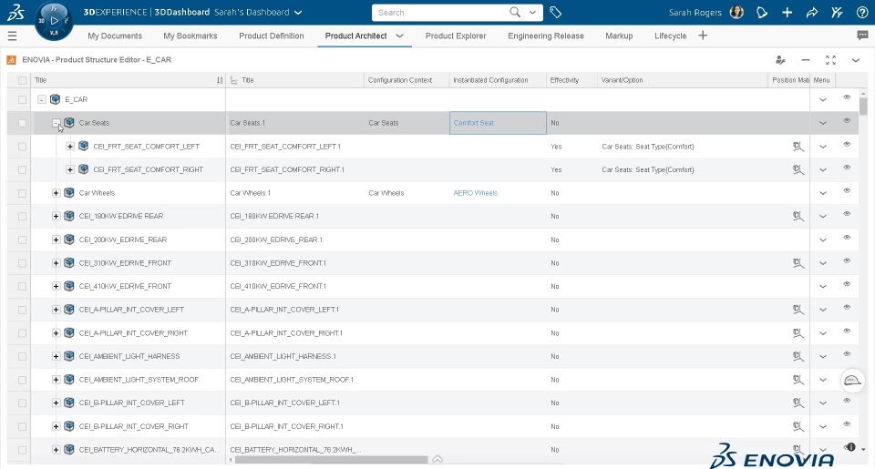Viewport: 875px width, 469px height.
Task: Toggle visibility eye for CEI_B-PILLAR_INT_COVER_LEFT row
Action: pos(847,401)
